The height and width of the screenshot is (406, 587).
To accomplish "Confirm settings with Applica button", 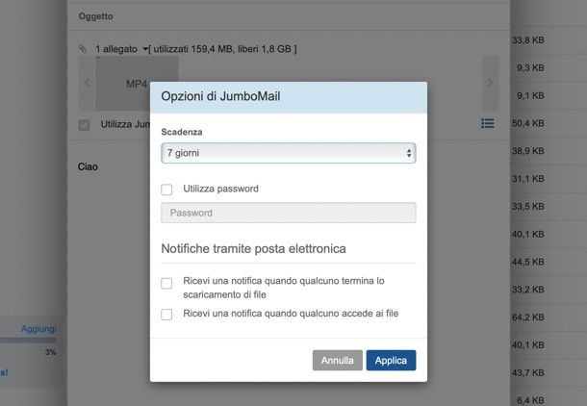I will tap(391, 361).
